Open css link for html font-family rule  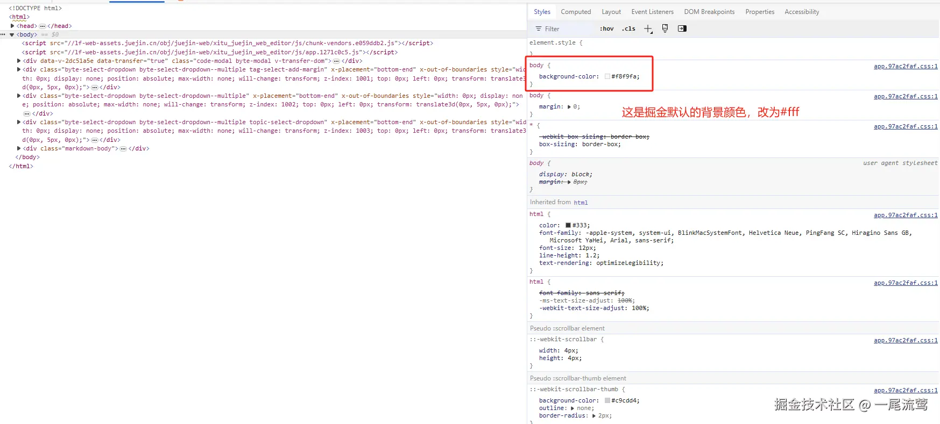pyautogui.click(x=906, y=283)
